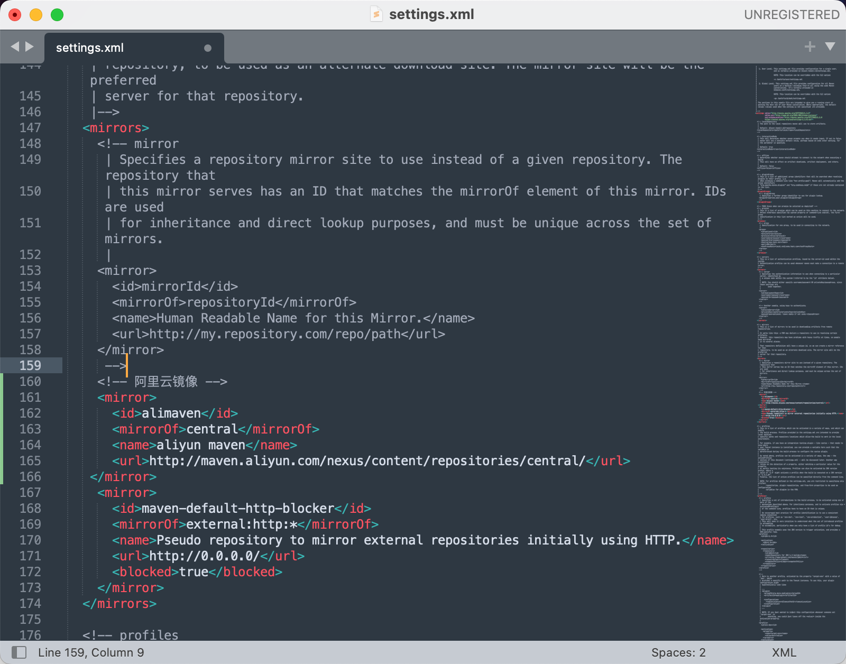Click the Line 159, Column 9 indicator
Screen dimensions: 846x664
pyautogui.click(x=91, y=652)
